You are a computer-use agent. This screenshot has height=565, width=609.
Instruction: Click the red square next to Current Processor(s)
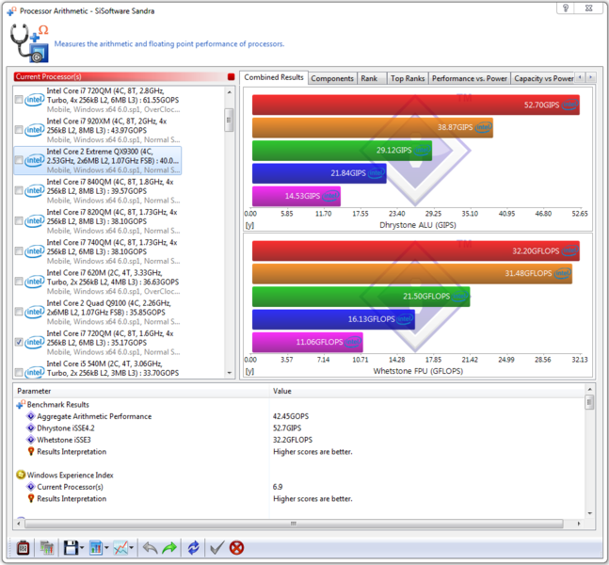pos(232,76)
